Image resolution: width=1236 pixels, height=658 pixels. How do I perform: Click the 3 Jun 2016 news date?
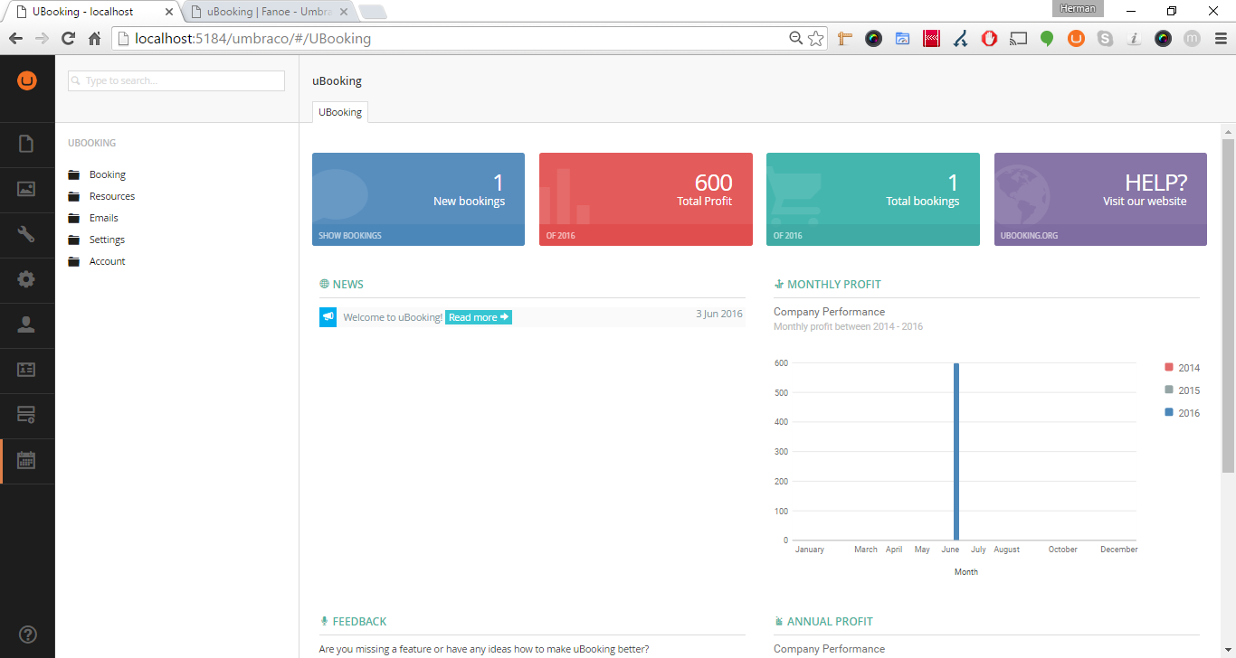pyautogui.click(x=719, y=314)
